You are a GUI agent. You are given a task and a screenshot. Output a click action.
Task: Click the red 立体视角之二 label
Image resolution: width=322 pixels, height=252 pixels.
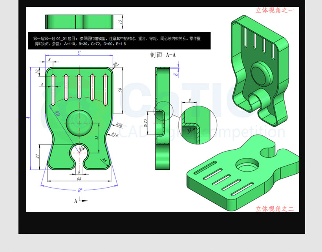pyautogui.click(x=274, y=209)
